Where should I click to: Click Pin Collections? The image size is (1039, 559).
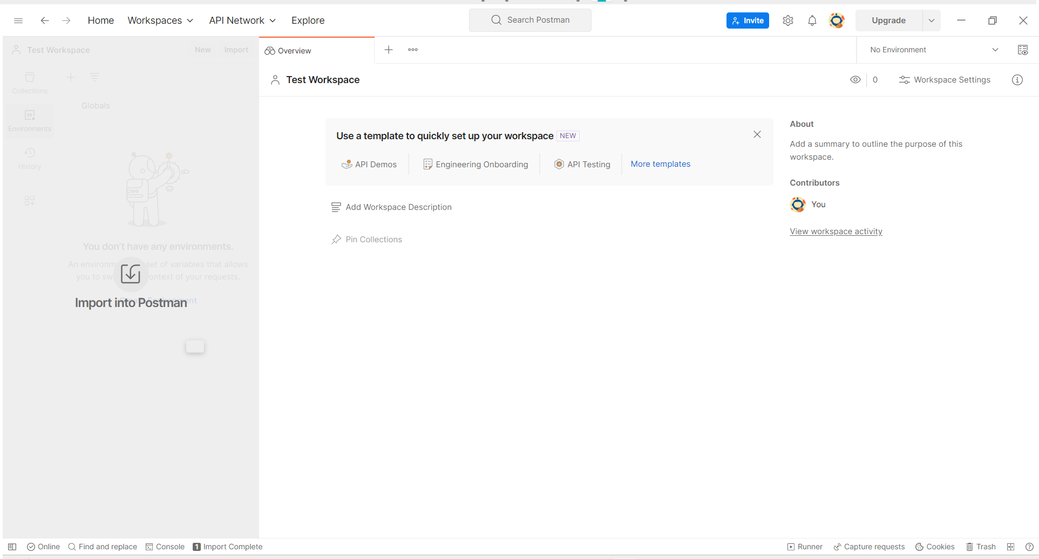point(366,240)
